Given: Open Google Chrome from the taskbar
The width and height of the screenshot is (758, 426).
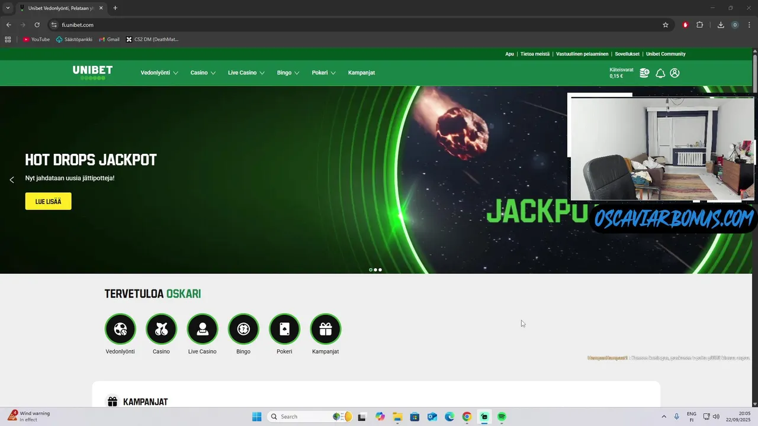Looking at the screenshot, I should (467, 417).
